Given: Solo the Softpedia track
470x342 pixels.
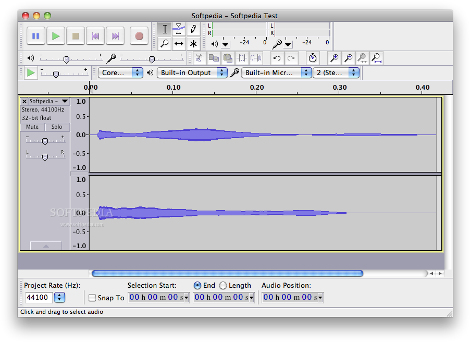Looking at the screenshot, I should click(57, 127).
